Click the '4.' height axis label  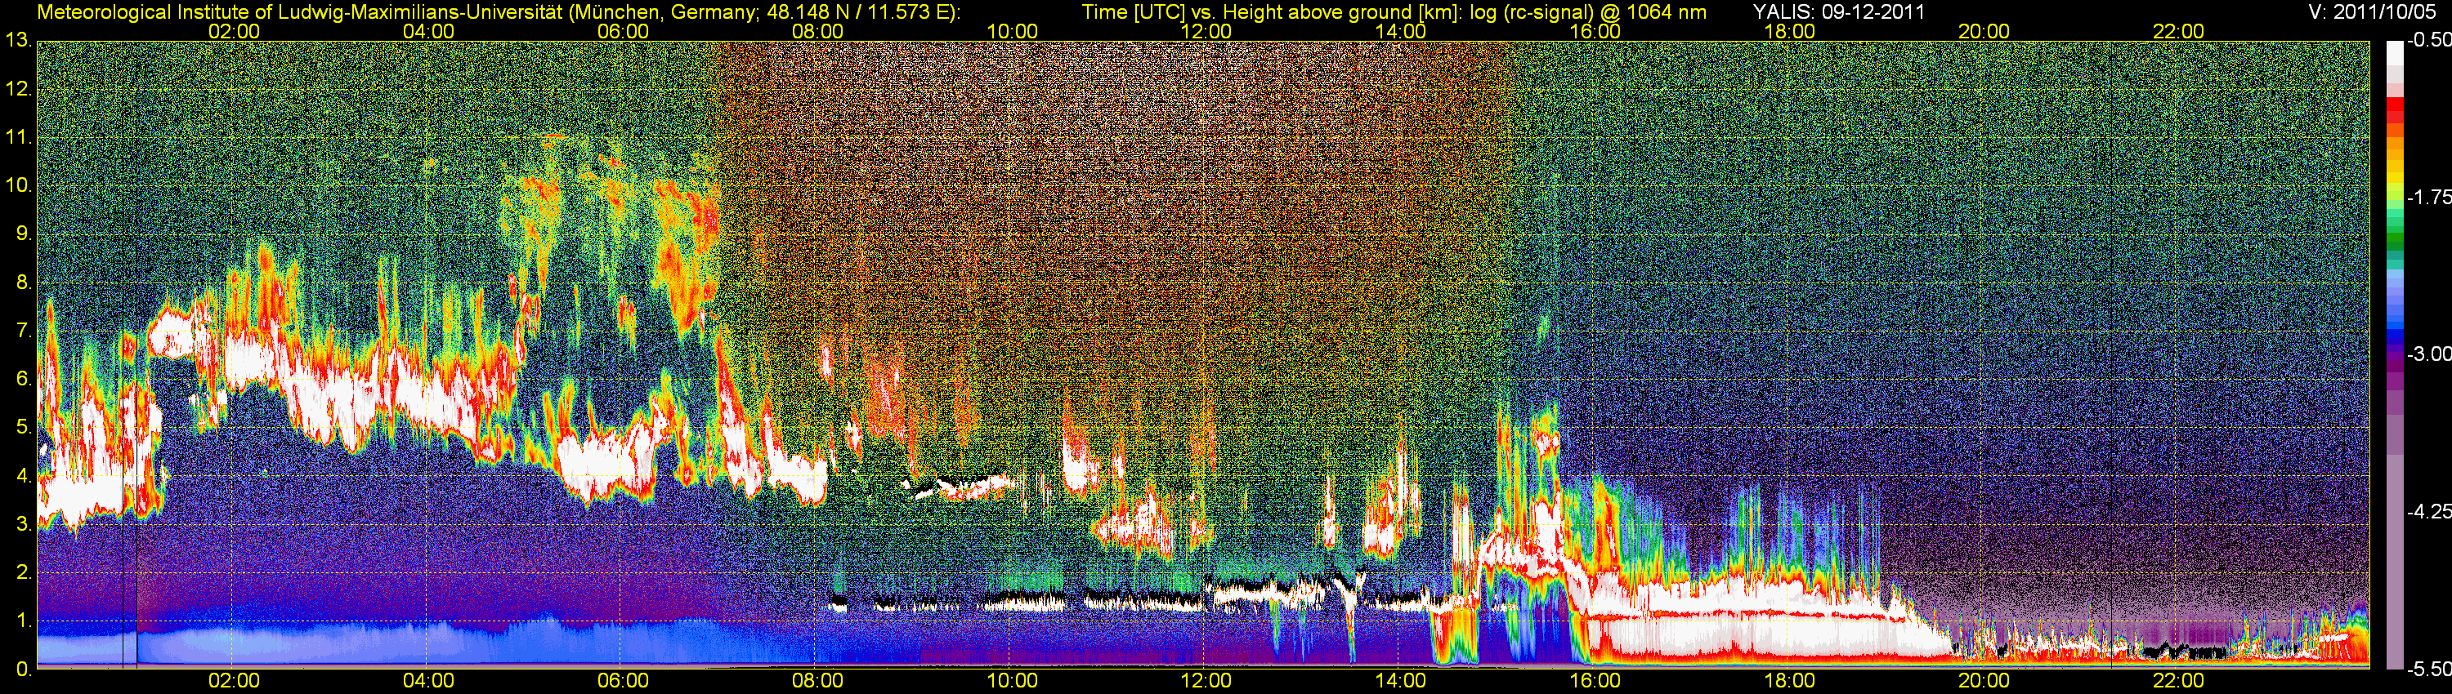tap(23, 476)
